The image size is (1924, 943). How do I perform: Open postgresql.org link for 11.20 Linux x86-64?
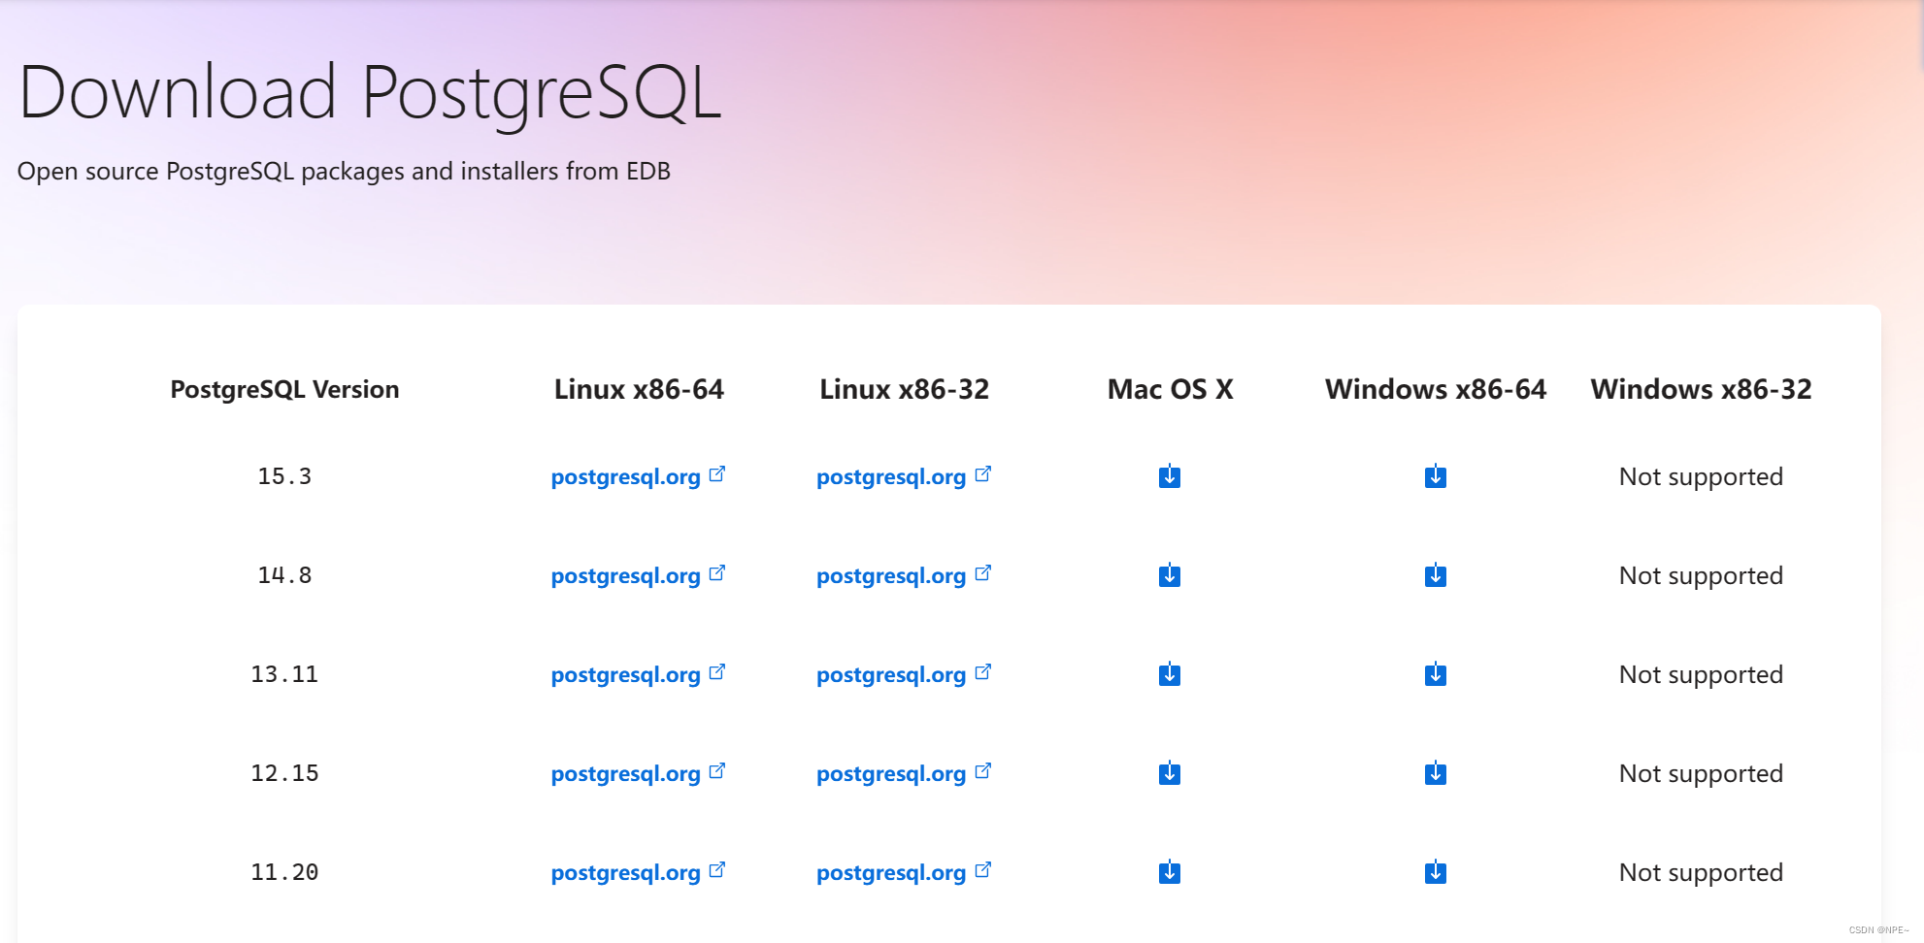tap(626, 872)
